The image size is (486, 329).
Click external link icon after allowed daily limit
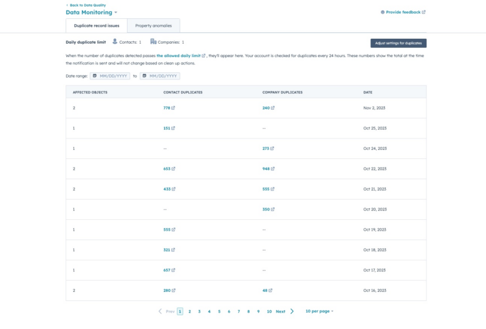(x=204, y=56)
